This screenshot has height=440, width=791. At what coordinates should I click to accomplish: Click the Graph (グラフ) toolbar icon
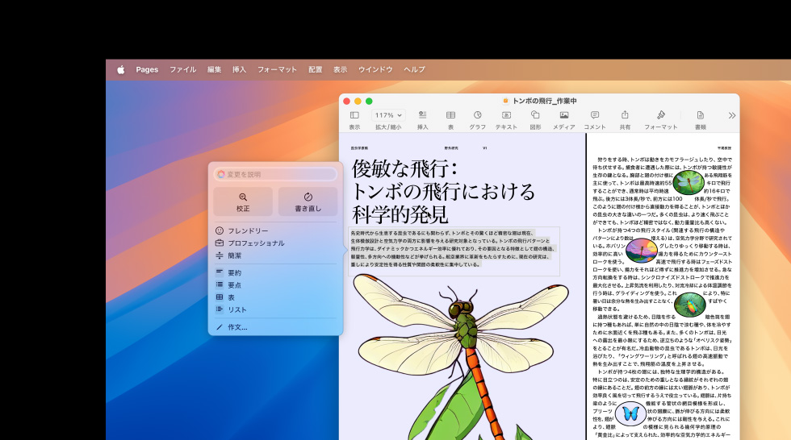click(x=477, y=116)
